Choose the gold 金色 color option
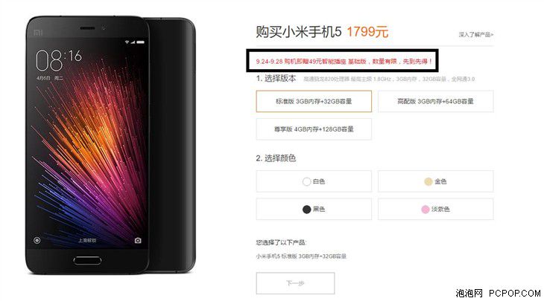Image resolution: width=544 pixels, height=301 pixels. point(436,181)
